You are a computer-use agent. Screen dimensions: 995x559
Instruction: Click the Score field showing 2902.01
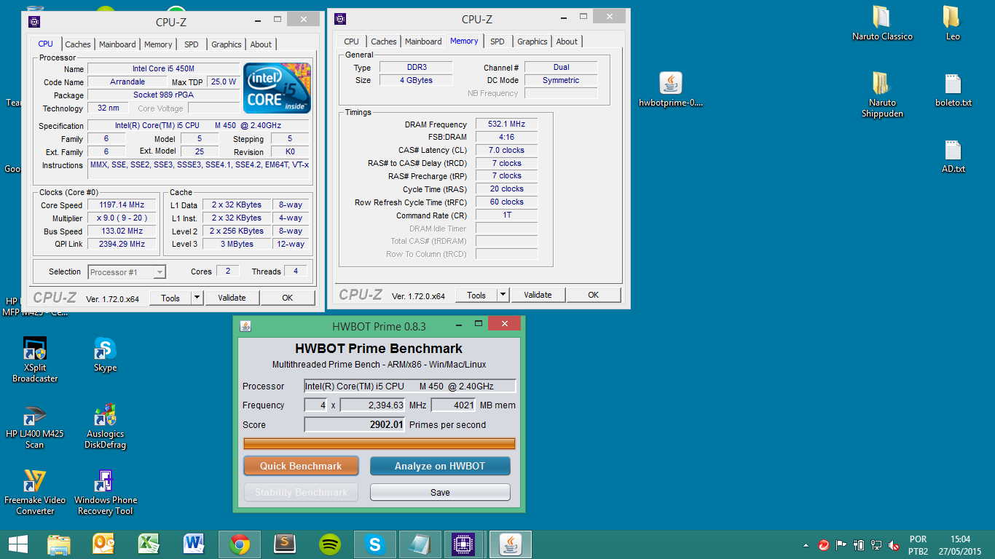(354, 424)
